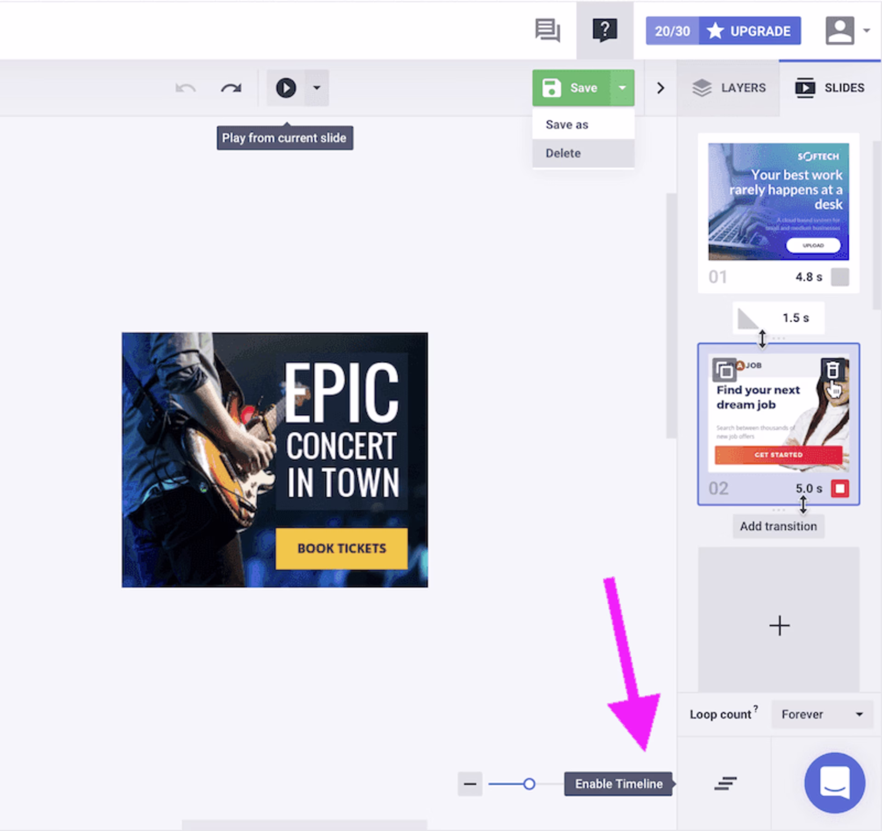Open the live chat support bubble
The width and height of the screenshot is (882, 831).
pyautogui.click(x=835, y=782)
